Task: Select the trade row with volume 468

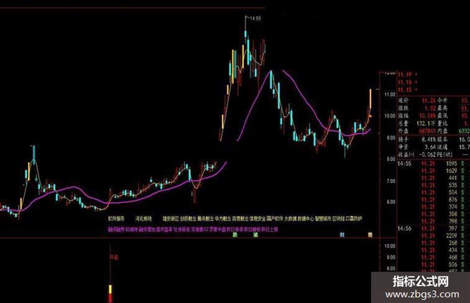Action: coord(434,257)
